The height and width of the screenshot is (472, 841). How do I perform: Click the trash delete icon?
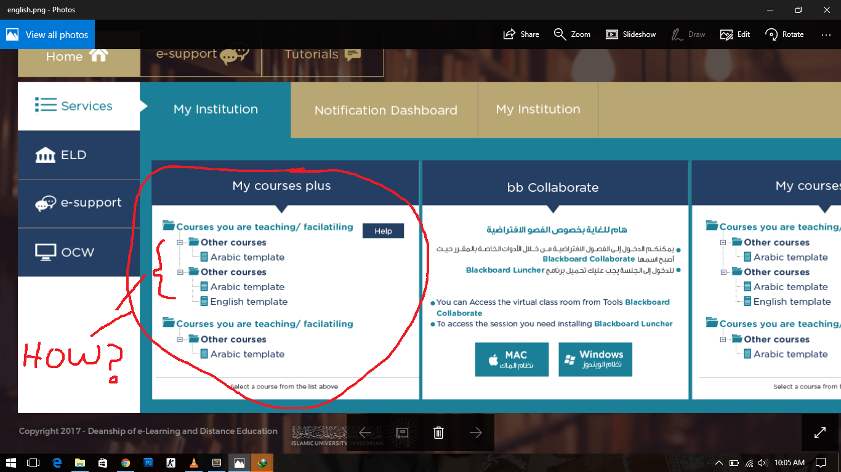pos(438,433)
